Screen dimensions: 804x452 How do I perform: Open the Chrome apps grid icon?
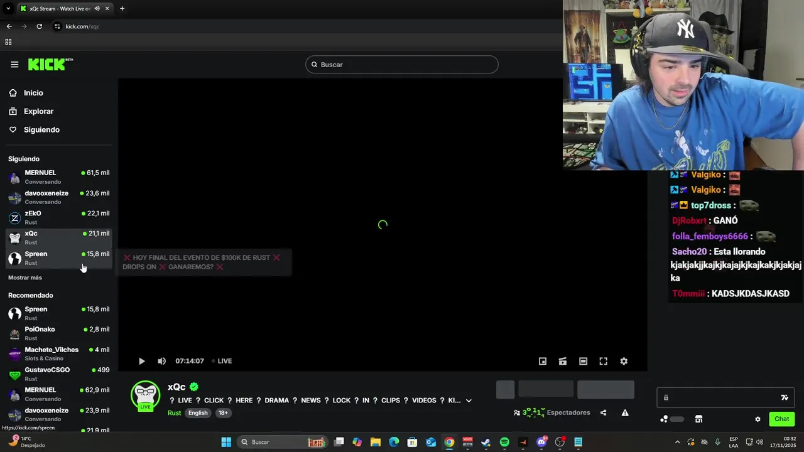[8, 42]
